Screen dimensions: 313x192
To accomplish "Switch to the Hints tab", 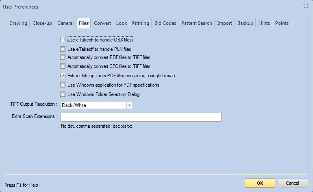I will tap(264, 23).
